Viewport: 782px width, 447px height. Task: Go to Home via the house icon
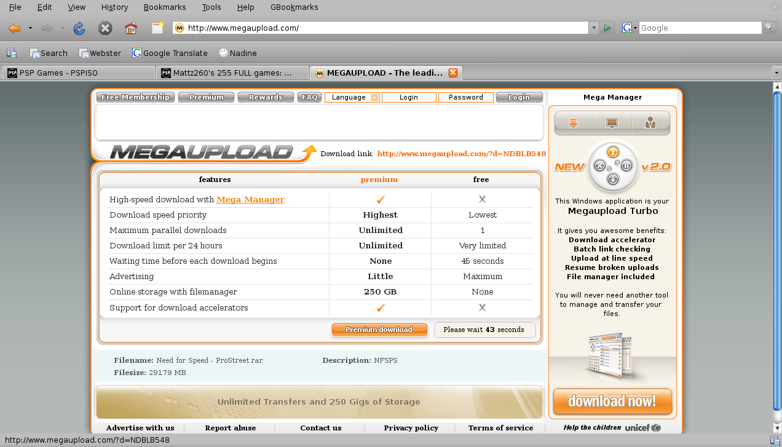click(130, 28)
